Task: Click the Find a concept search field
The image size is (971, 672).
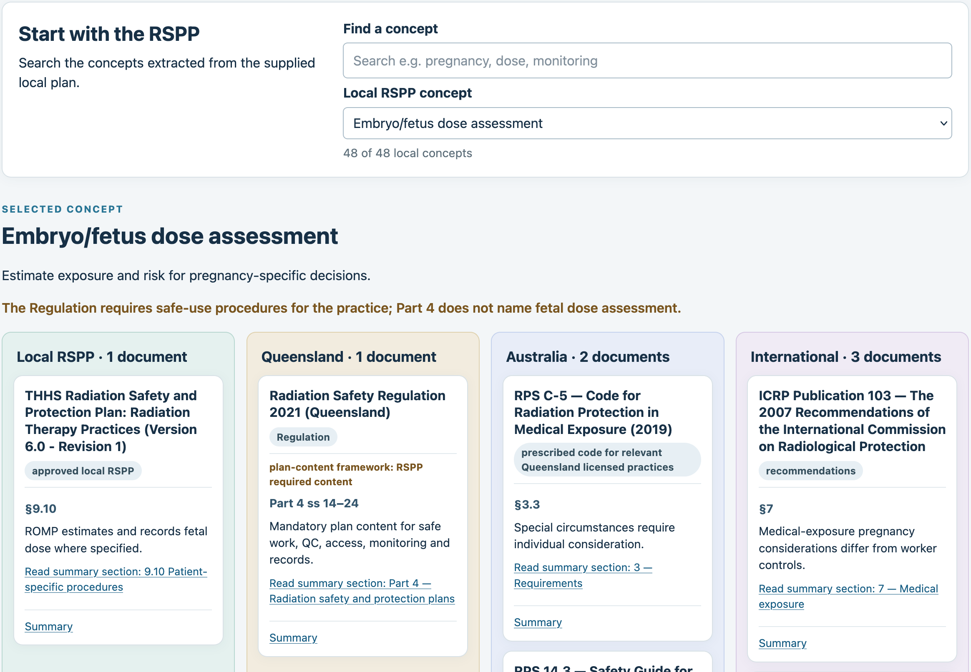Action: pyautogui.click(x=647, y=60)
